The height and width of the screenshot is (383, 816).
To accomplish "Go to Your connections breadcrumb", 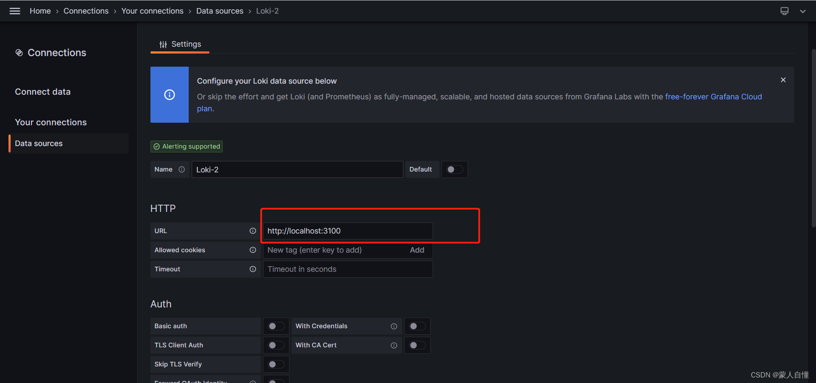I will (153, 11).
